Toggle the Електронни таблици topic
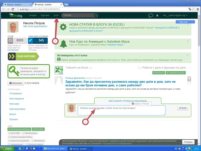 point(19,129)
